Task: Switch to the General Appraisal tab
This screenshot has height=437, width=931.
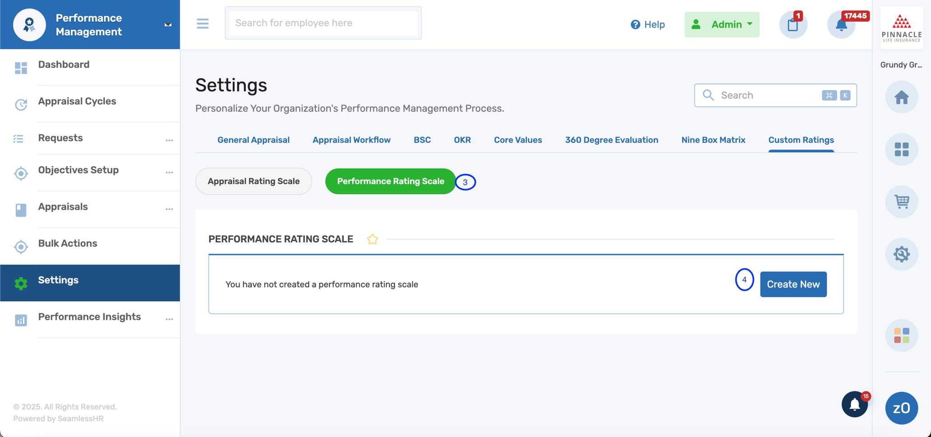Action: pyautogui.click(x=253, y=140)
